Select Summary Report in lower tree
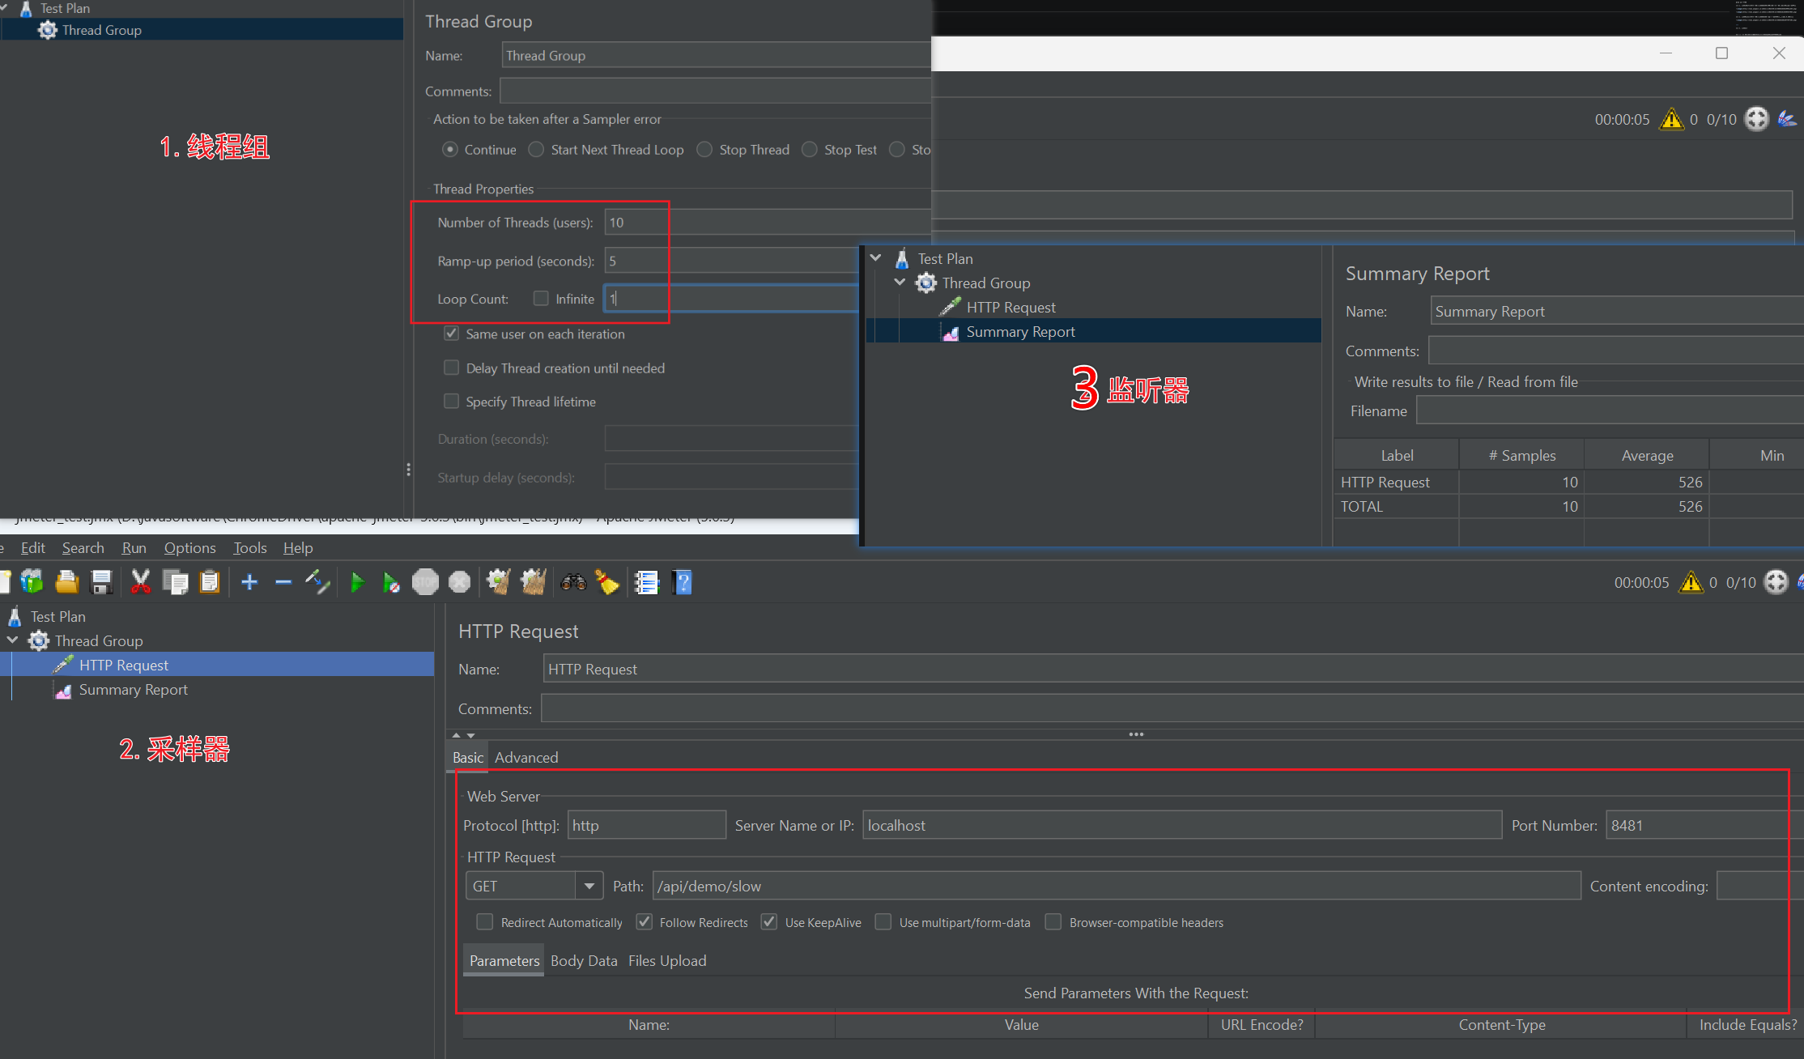This screenshot has height=1059, width=1804. [134, 690]
